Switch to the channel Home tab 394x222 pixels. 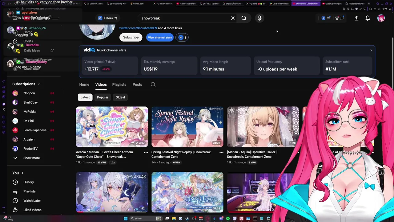coord(84,84)
